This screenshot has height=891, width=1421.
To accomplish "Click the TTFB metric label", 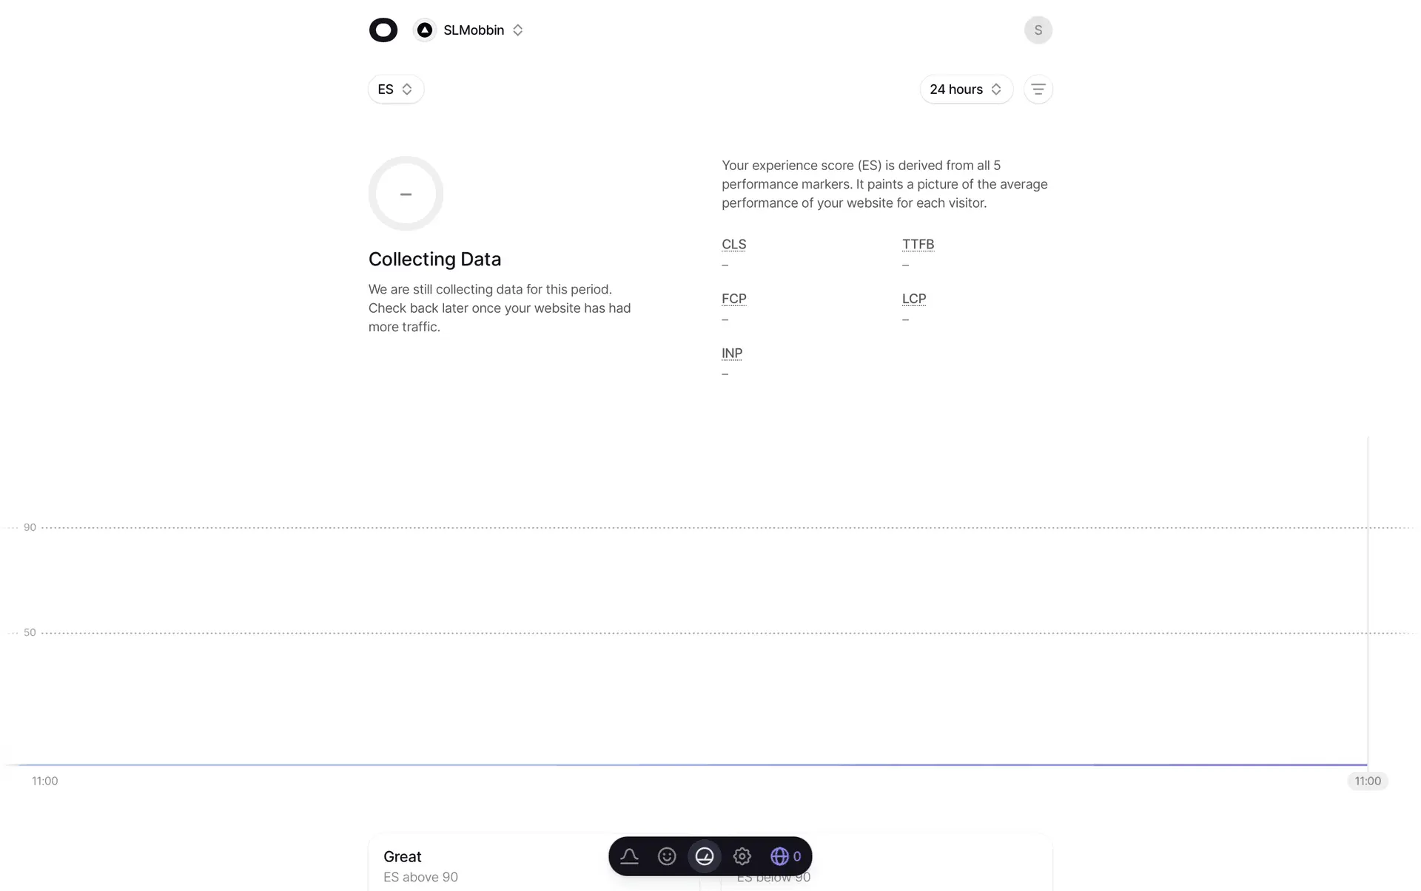I will coord(918,244).
